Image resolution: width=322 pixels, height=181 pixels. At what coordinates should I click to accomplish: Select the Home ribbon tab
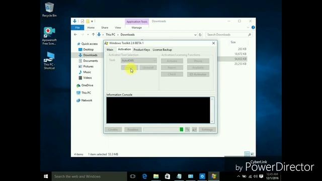click(x=91, y=28)
